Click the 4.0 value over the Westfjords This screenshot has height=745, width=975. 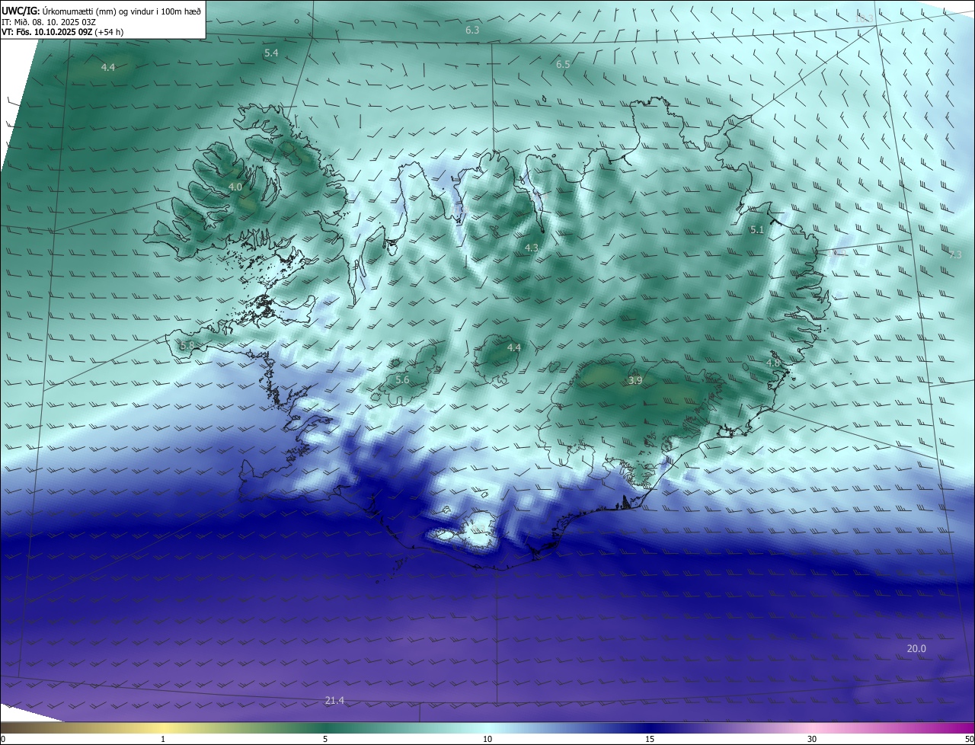pos(235,187)
